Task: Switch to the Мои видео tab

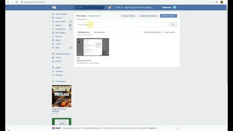Action: tap(81, 16)
